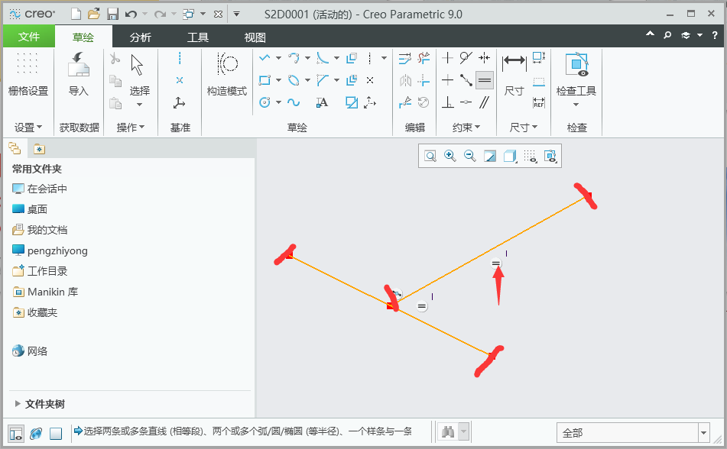The height and width of the screenshot is (449, 727).
Task: Click the Modify tool in 编辑 group
Action: (x=404, y=58)
